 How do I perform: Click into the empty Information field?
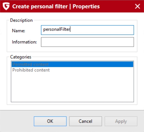[87, 42]
